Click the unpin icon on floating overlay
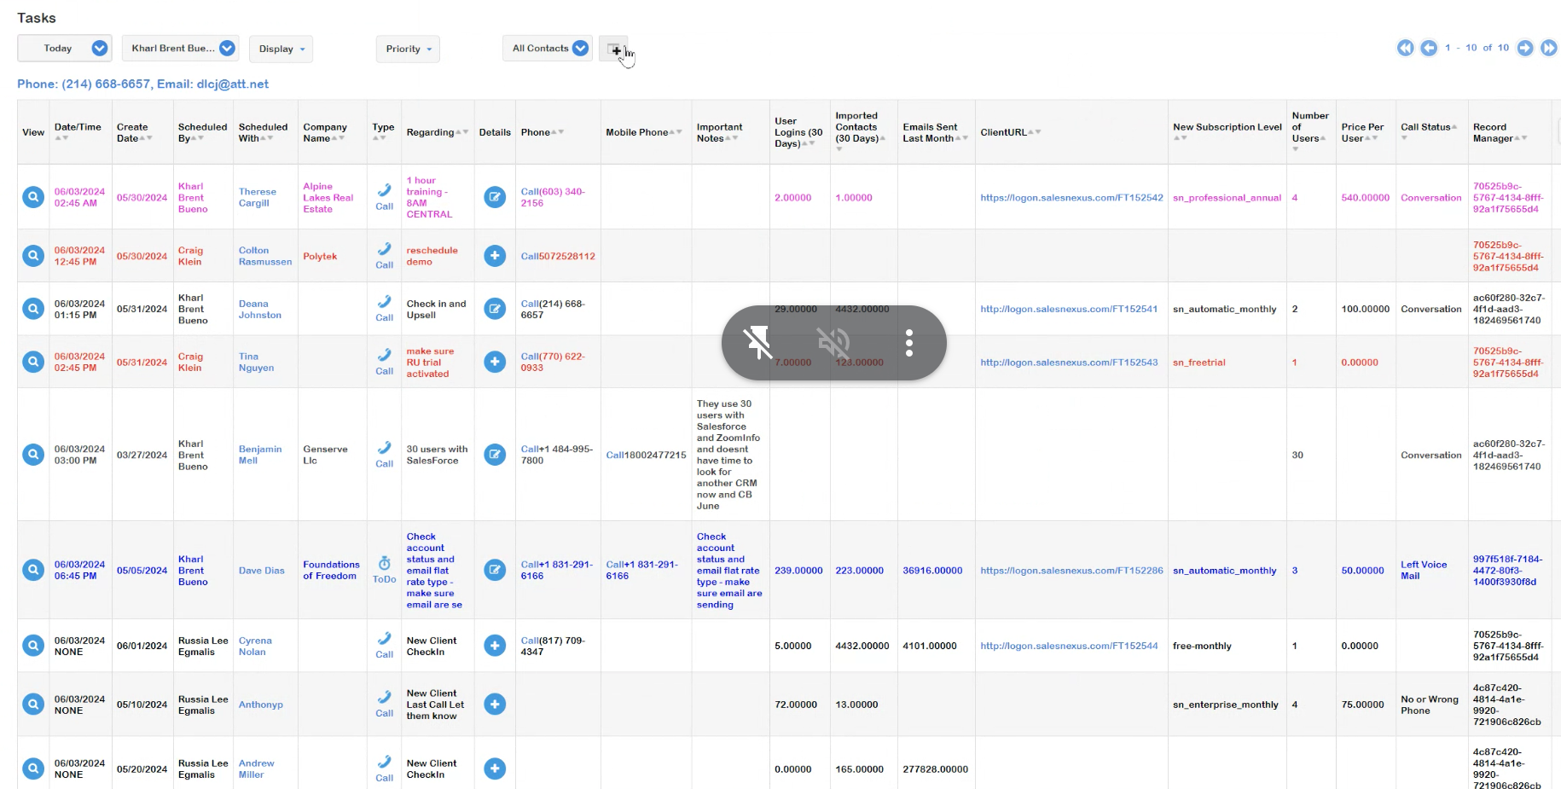This screenshot has width=1561, height=789. tap(757, 343)
